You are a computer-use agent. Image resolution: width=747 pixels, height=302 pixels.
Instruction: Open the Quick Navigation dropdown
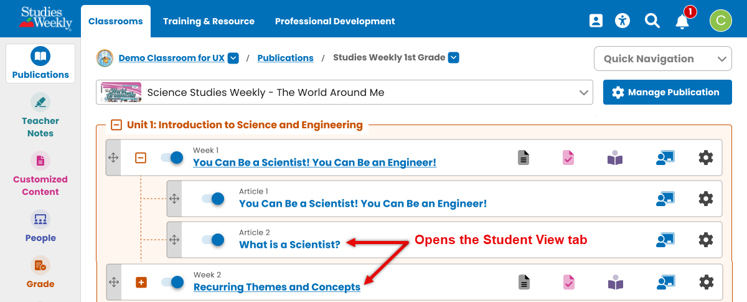click(x=663, y=59)
